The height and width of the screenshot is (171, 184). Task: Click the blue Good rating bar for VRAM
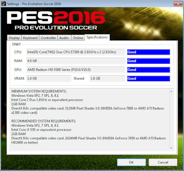(x=149, y=78)
